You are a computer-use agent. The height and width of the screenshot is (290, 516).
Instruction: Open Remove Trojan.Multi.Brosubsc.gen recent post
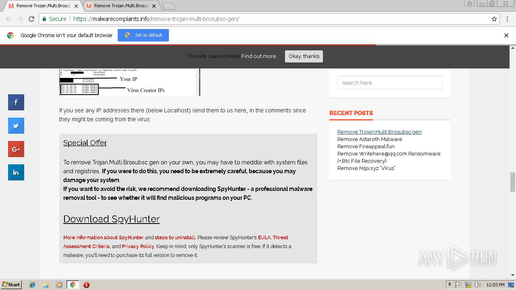tap(379, 132)
